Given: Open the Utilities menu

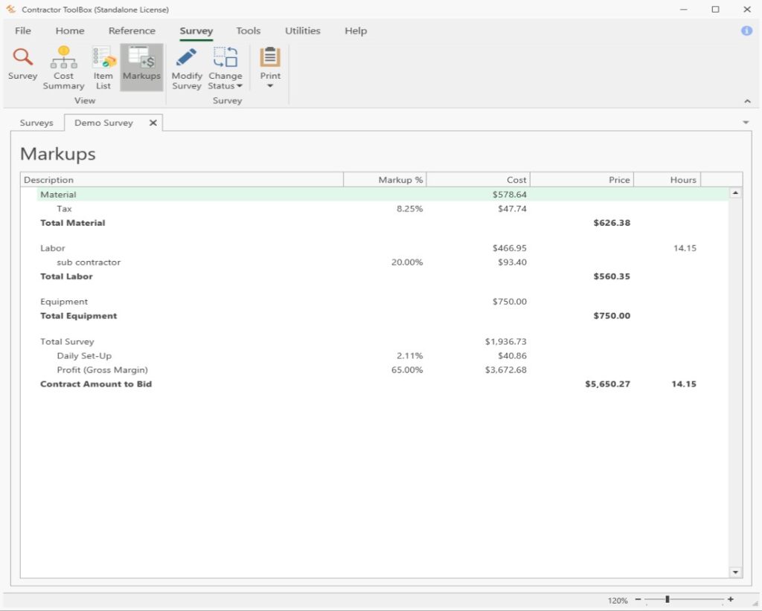Looking at the screenshot, I should [x=301, y=30].
